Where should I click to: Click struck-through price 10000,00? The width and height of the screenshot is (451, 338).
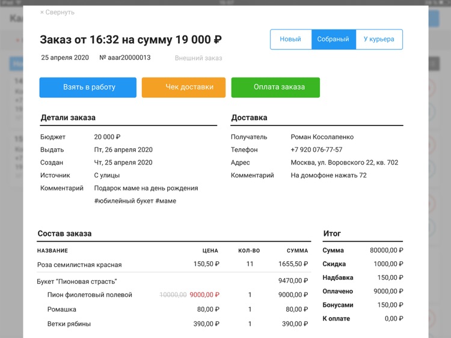tap(173, 295)
